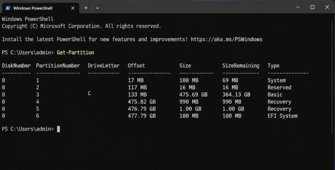Image resolution: width=335 pixels, height=170 pixels.
Task: Open the new tab profile dropdown
Action: click(x=97, y=8)
